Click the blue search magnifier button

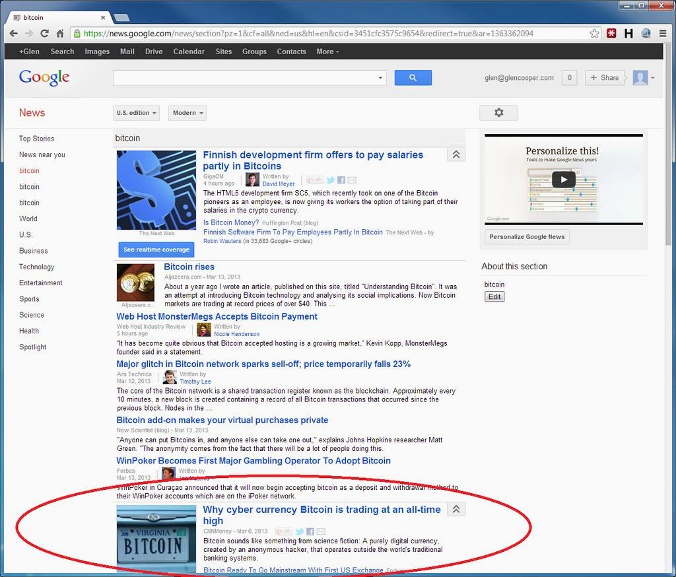(413, 78)
